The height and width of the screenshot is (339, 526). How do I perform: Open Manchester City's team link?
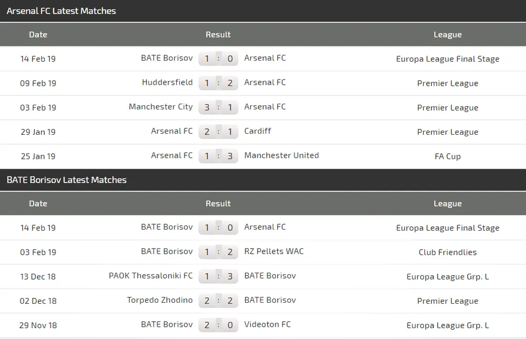[x=161, y=107]
